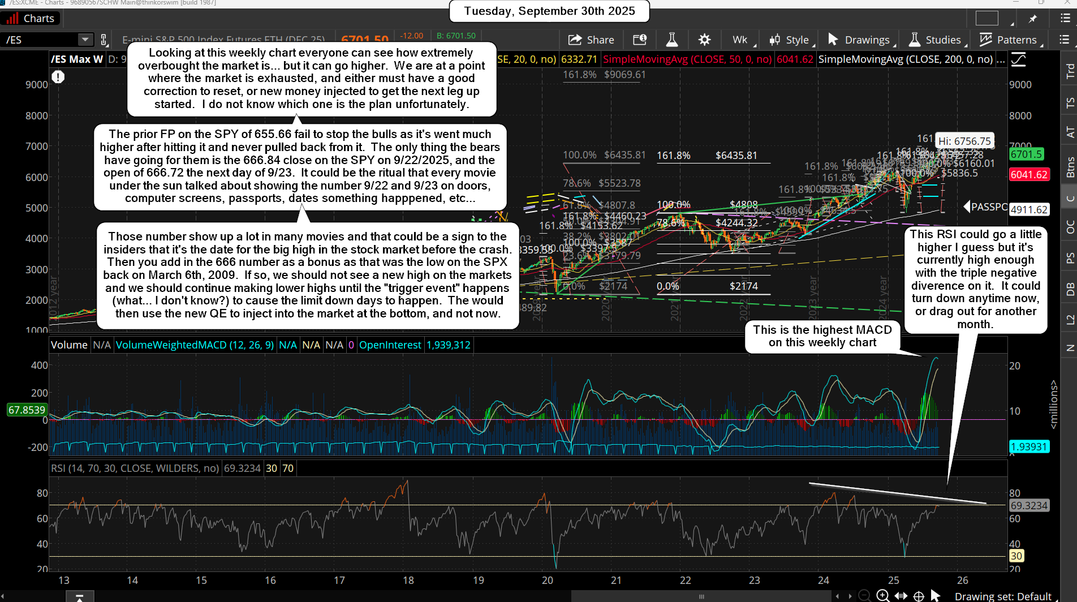The width and height of the screenshot is (1077, 602).
Task: Open chart settings gear icon
Action: [x=704, y=40]
